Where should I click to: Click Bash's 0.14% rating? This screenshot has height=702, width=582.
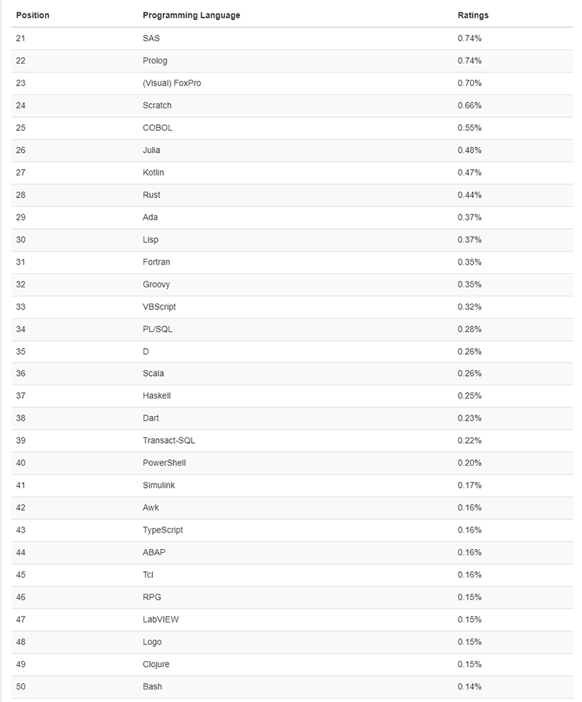click(x=469, y=687)
